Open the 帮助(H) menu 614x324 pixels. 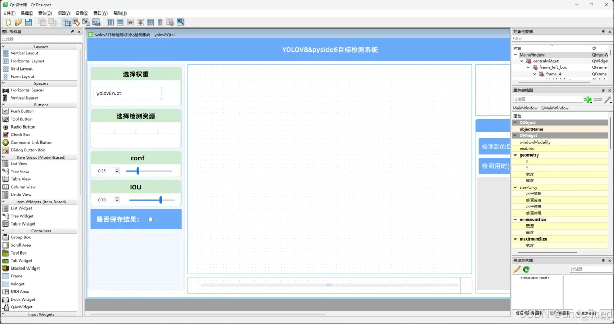(120, 13)
